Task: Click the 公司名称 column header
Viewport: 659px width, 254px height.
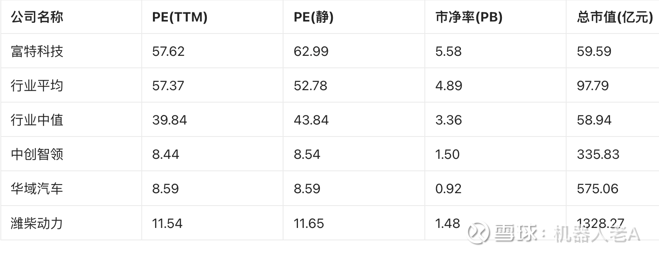Action: pos(37,17)
